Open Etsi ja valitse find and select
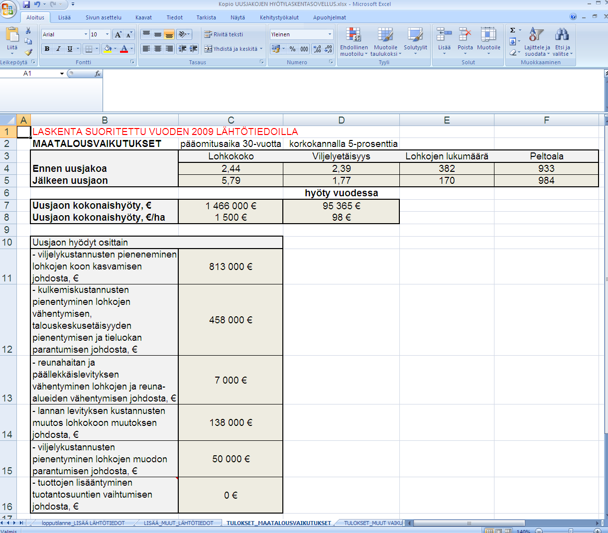This screenshot has height=533, width=608. pos(563,41)
